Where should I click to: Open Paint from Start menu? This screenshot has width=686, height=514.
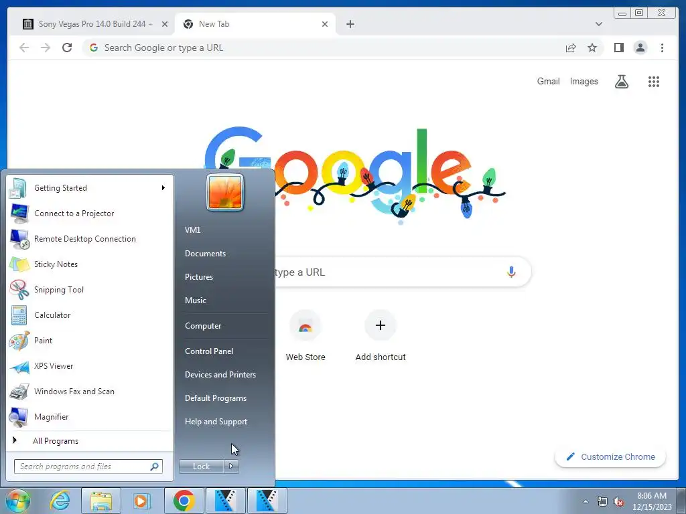43,341
